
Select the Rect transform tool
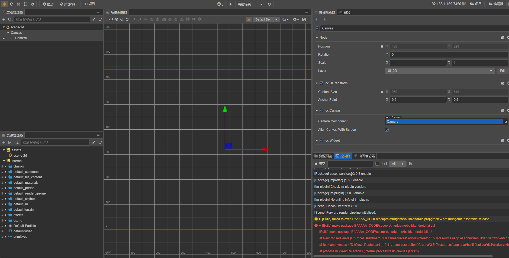[26, 4]
